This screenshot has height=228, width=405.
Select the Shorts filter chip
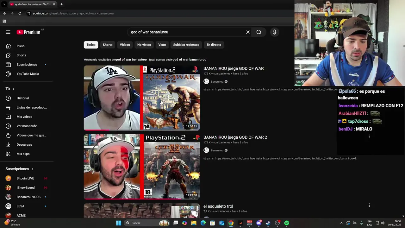coord(108,45)
